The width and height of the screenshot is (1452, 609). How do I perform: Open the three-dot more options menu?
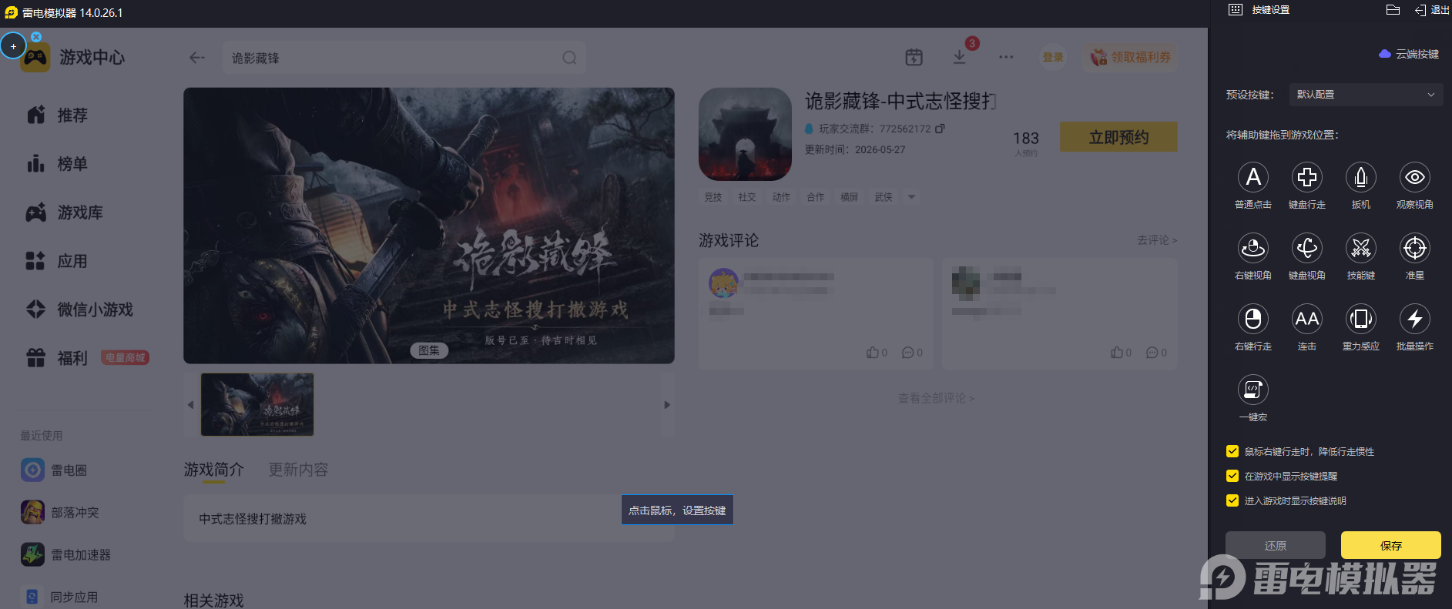pos(1006,57)
